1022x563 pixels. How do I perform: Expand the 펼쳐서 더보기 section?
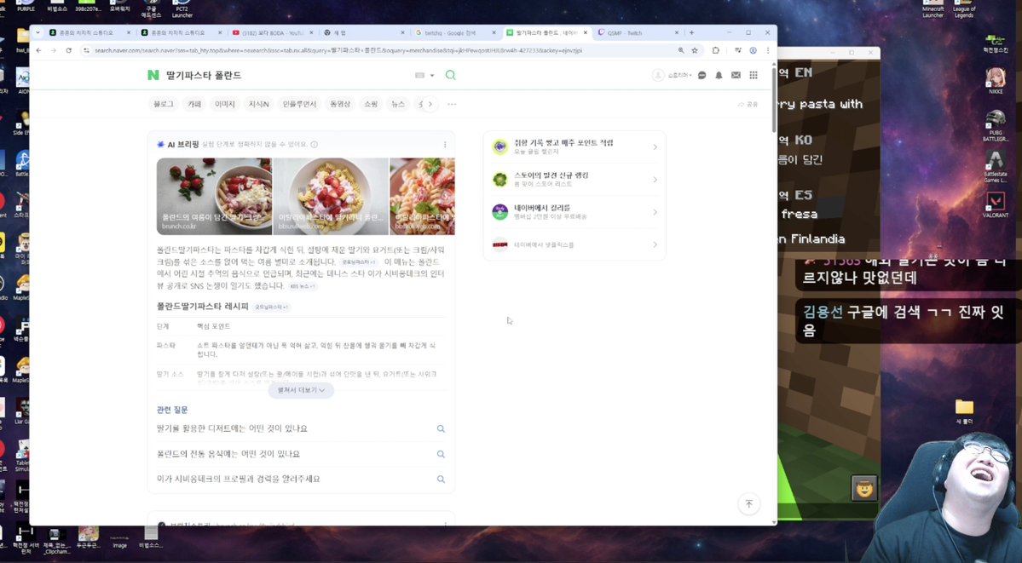(x=301, y=389)
